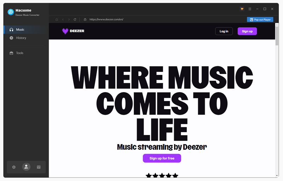
Task: Click the WHERE MUSIC COMES TO LIFE headline
Action: [162, 103]
